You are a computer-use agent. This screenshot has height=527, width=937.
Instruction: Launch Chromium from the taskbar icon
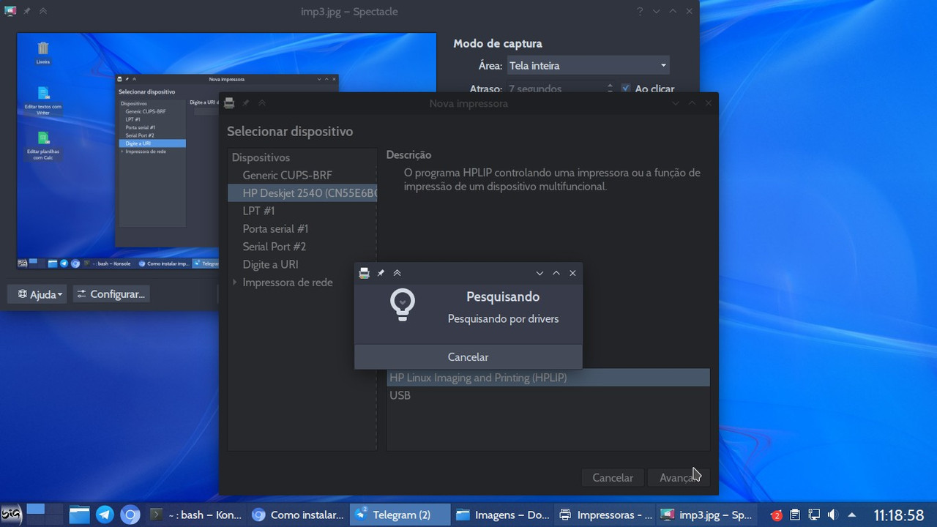coord(130,515)
